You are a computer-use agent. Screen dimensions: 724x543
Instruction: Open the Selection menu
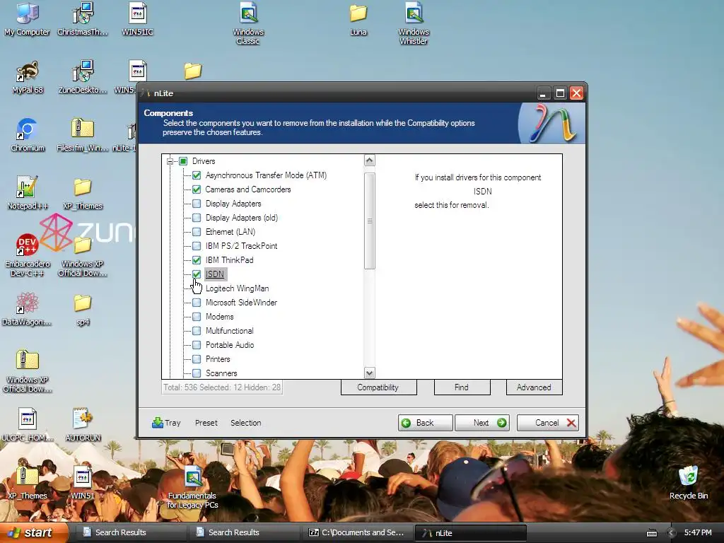coord(245,423)
